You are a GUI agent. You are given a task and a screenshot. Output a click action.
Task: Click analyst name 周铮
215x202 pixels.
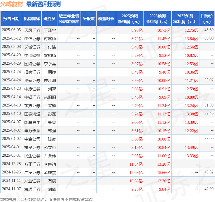pos(52,72)
